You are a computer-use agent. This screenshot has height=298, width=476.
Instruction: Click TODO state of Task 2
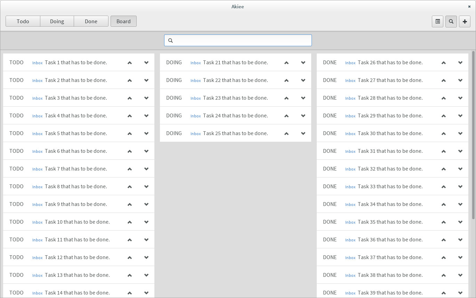[x=16, y=80]
